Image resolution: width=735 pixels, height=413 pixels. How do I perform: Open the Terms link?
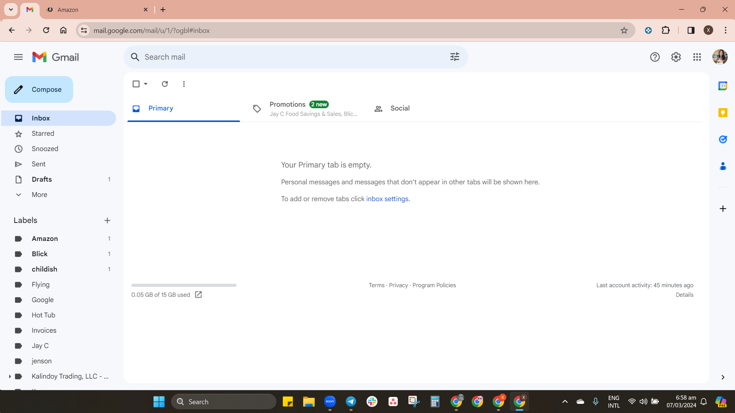(x=376, y=285)
